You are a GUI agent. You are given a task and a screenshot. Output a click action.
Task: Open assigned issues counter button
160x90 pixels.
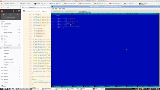click(4, 14)
